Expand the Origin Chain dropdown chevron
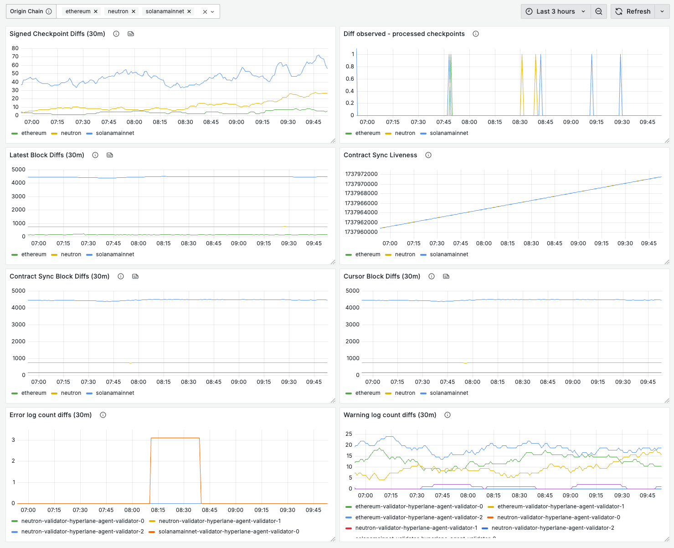 click(212, 12)
